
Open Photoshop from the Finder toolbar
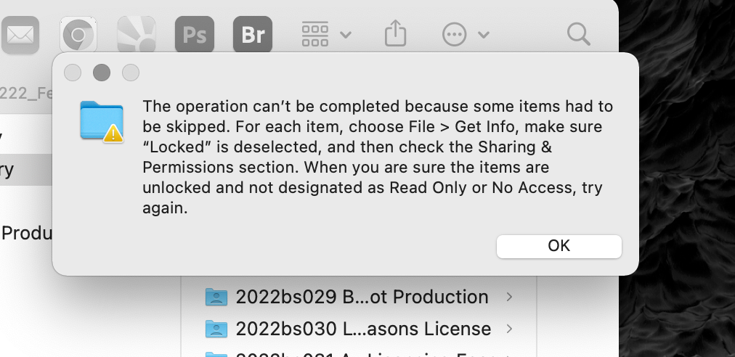[194, 34]
